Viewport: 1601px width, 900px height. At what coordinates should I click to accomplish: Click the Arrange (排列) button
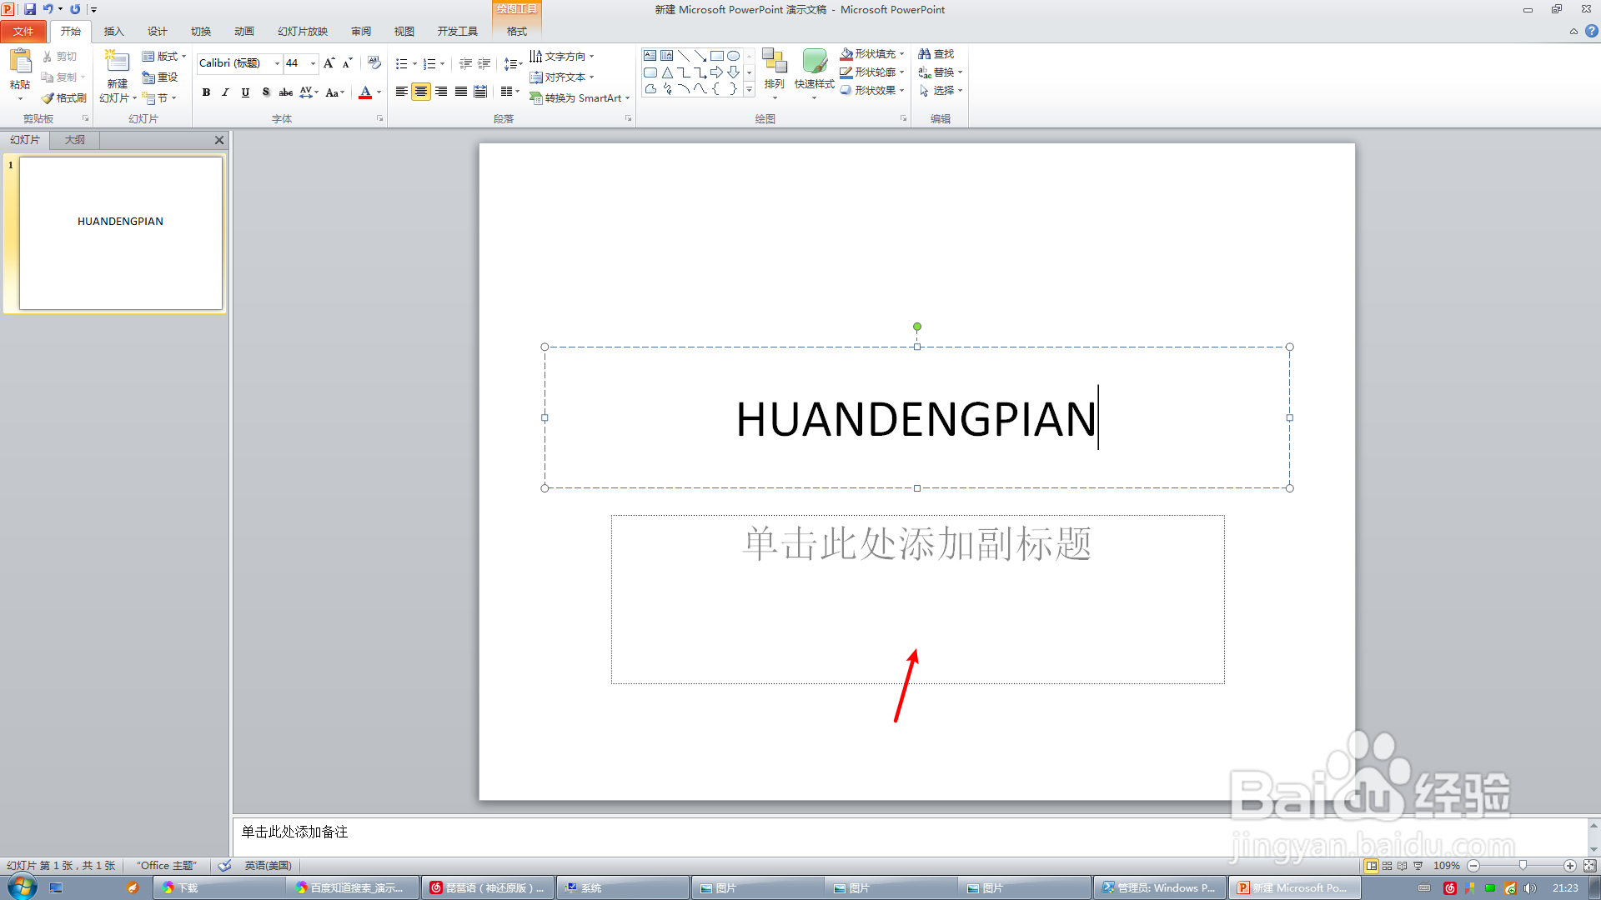tap(775, 74)
